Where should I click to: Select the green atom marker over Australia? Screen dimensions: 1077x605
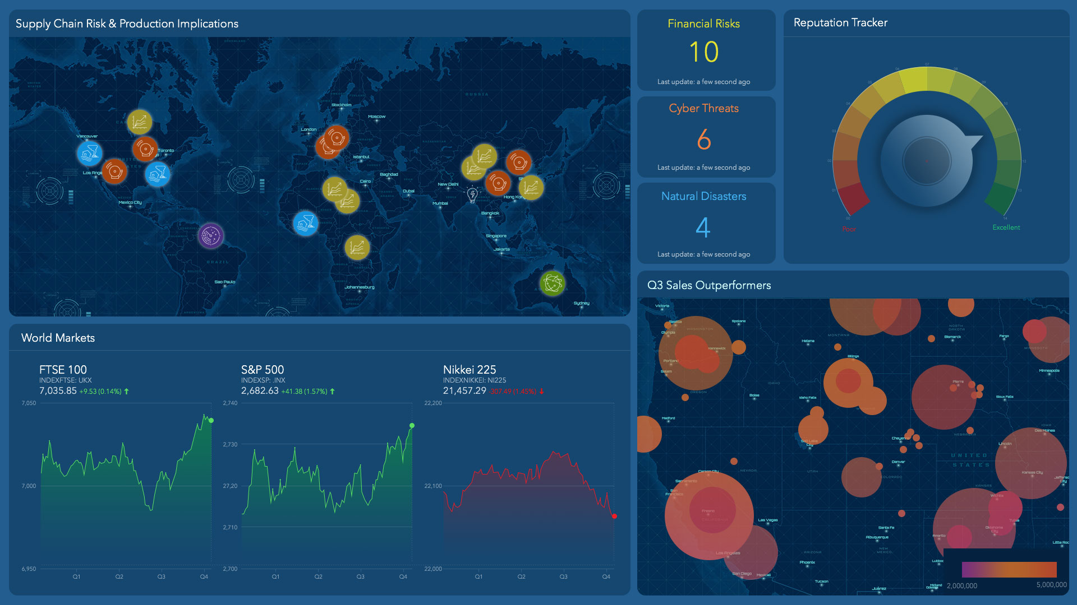pos(552,283)
